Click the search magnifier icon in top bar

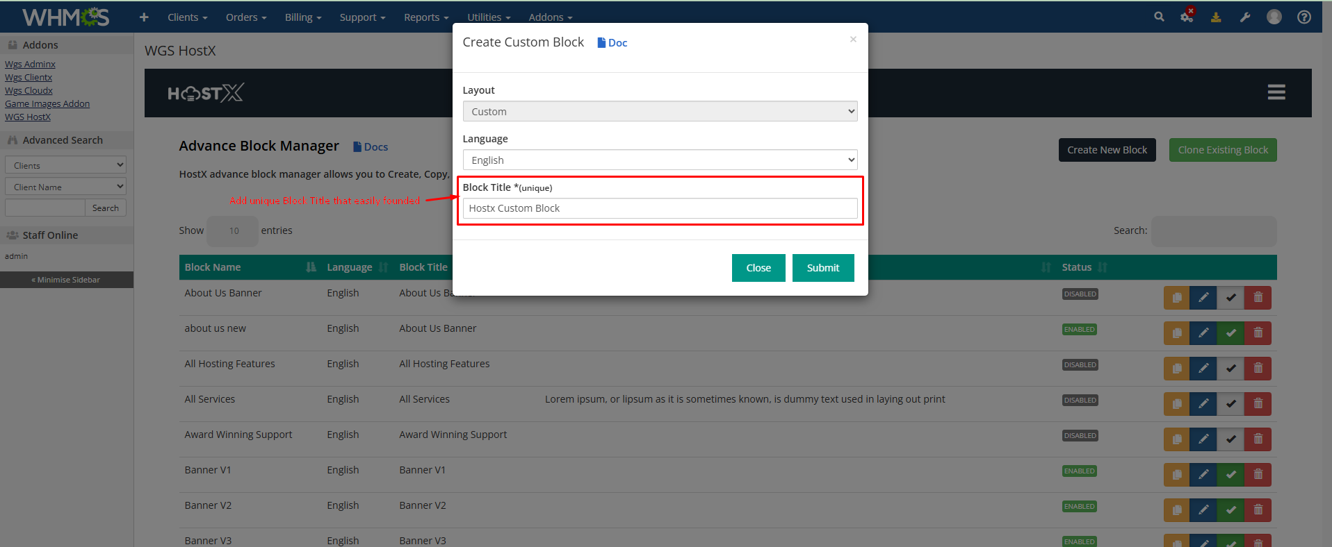pos(1159,17)
